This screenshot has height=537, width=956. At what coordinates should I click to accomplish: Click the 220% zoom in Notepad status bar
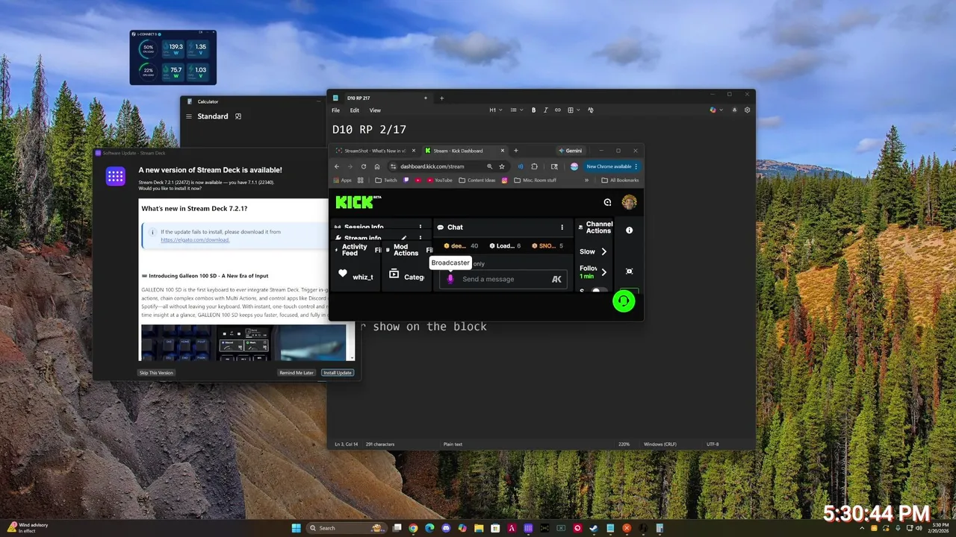point(624,445)
